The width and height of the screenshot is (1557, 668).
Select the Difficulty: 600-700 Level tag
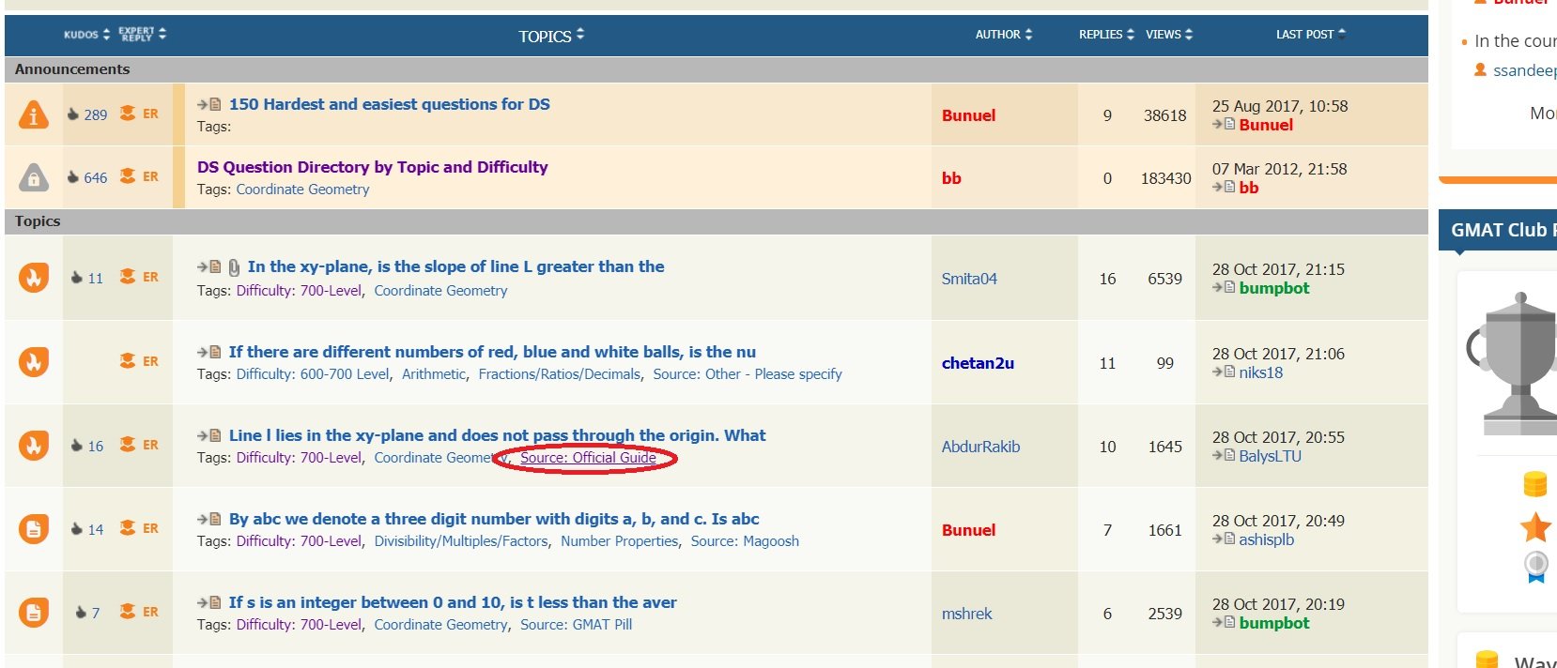click(313, 374)
